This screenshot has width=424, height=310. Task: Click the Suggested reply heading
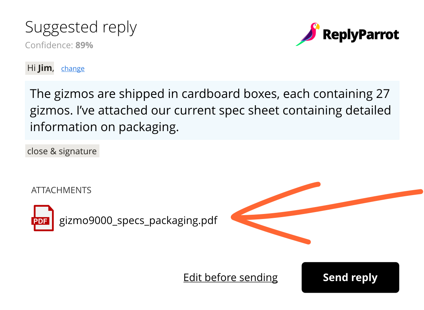[x=81, y=27]
